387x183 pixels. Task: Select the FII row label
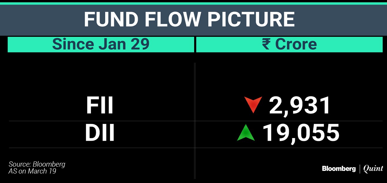pyautogui.click(x=100, y=105)
